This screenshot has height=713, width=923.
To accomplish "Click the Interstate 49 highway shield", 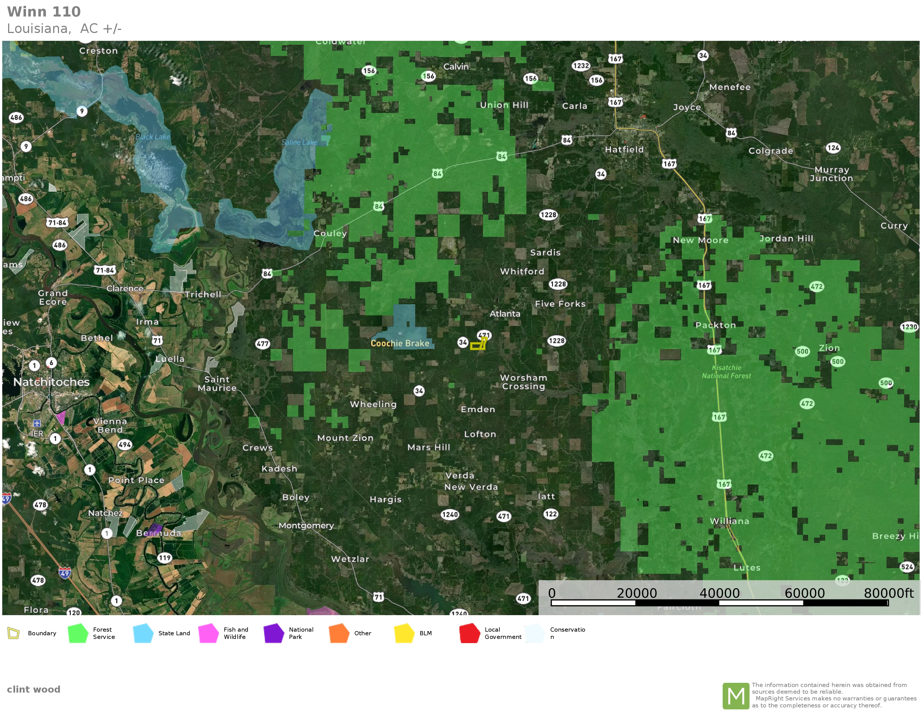I will point(65,573).
